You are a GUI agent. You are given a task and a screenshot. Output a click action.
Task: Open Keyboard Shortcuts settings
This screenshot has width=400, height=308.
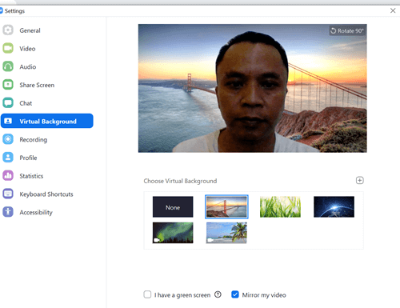tap(46, 194)
